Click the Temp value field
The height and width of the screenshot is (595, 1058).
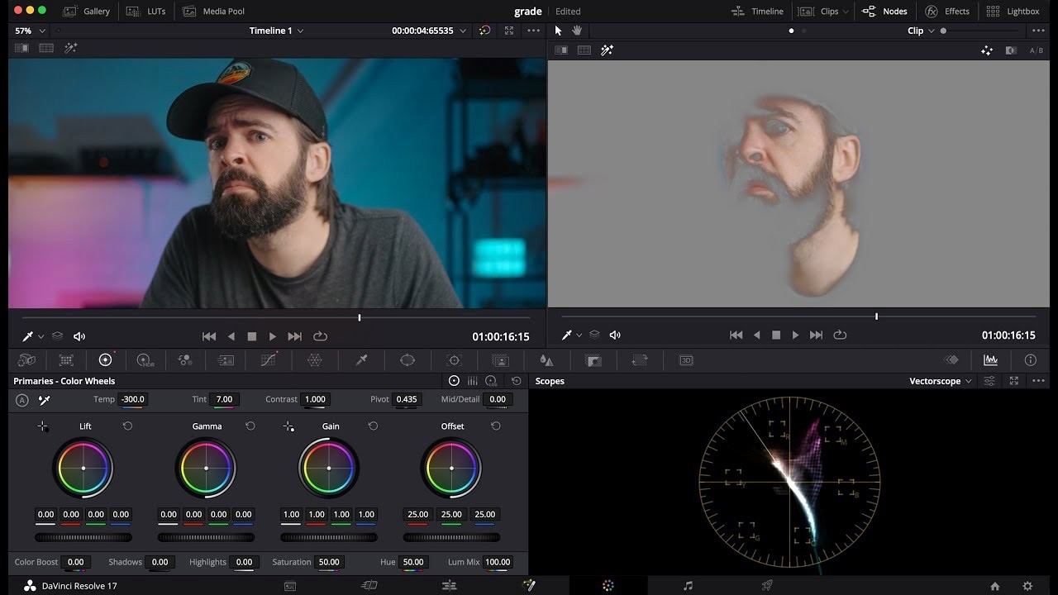click(133, 399)
